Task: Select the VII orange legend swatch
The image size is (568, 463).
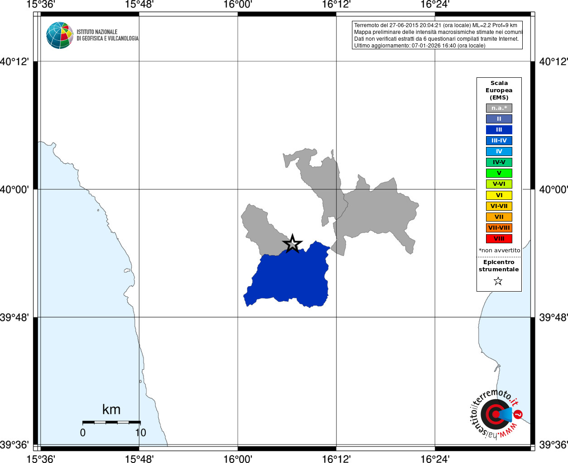Action: [x=499, y=217]
